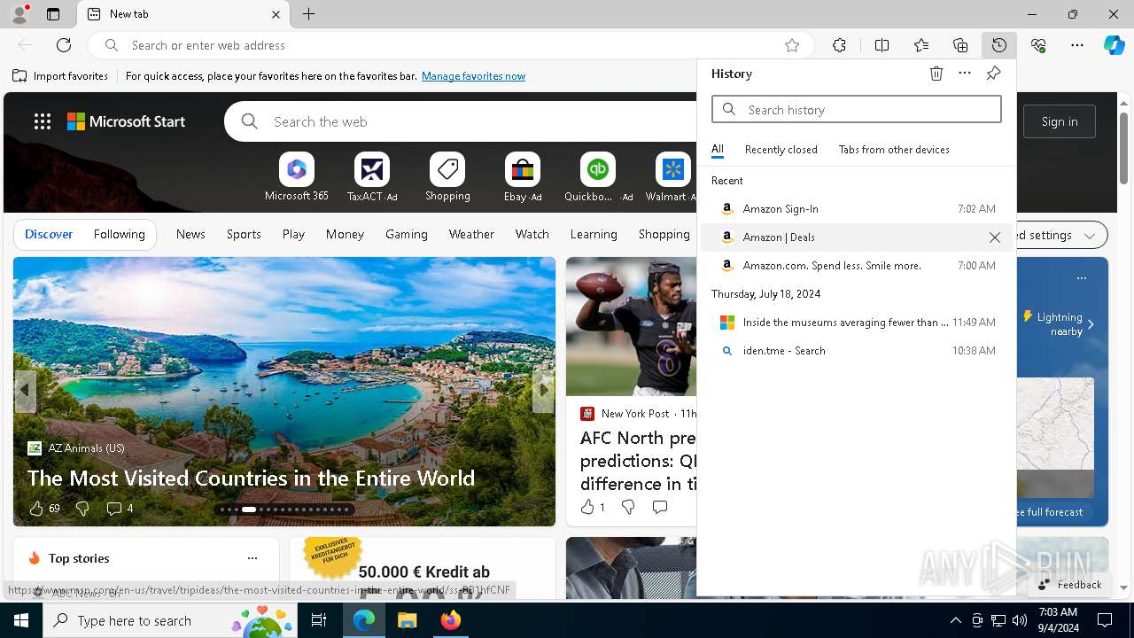The image size is (1134, 638).
Task: Open the Learning category
Action: (594, 235)
